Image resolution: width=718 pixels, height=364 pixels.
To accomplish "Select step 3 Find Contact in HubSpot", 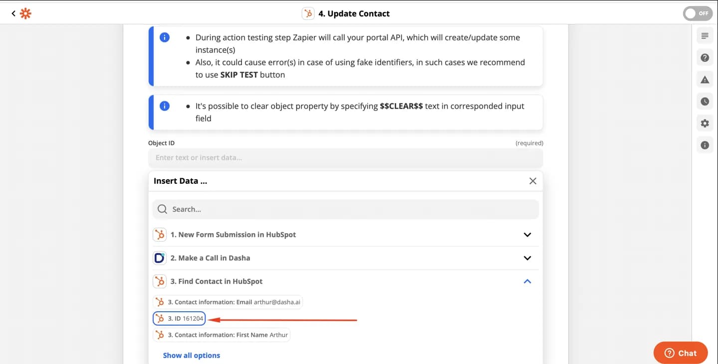I will (x=345, y=281).
